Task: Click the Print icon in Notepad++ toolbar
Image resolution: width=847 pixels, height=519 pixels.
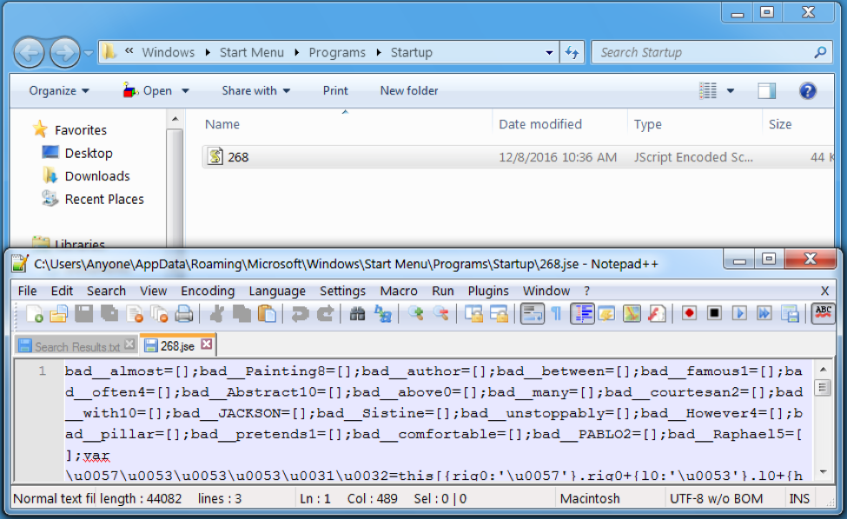Action: pyautogui.click(x=184, y=313)
